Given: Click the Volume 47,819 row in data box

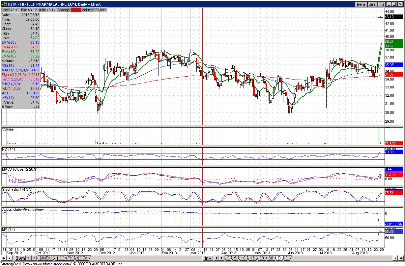Looking at the screenshot, I should (x=21, y=61).
